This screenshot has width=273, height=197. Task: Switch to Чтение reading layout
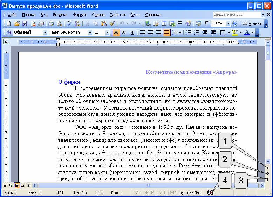[x=252, y=23]
